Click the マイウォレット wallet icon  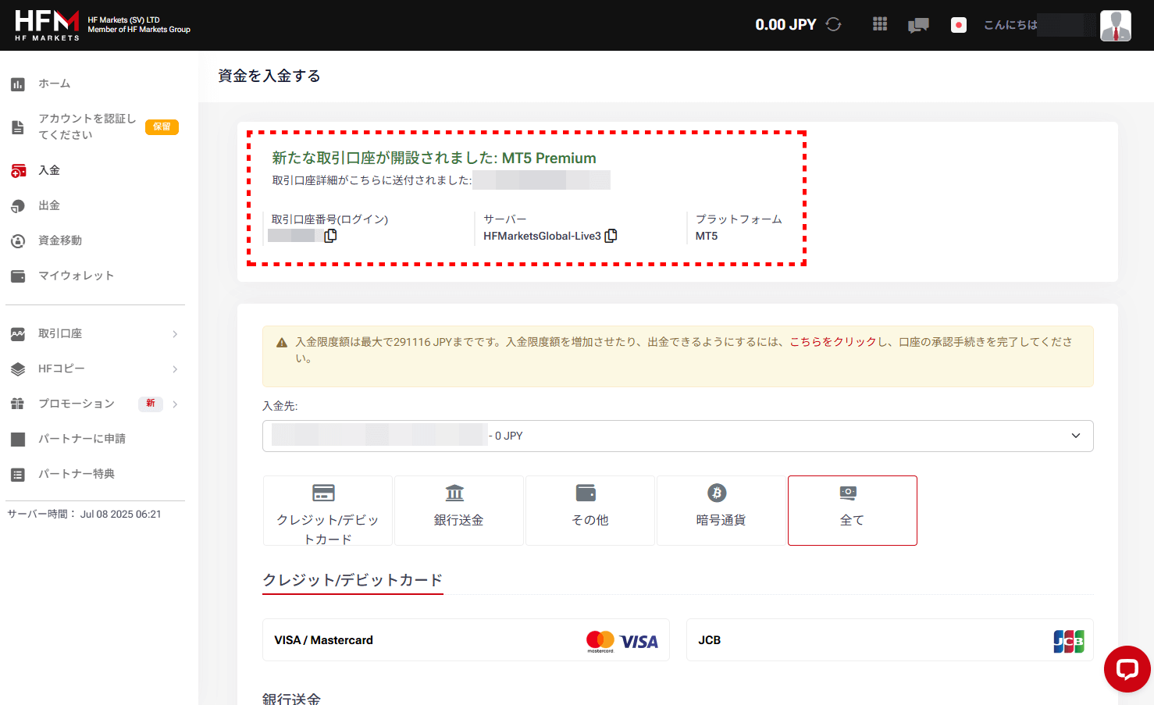click(18, 276)
